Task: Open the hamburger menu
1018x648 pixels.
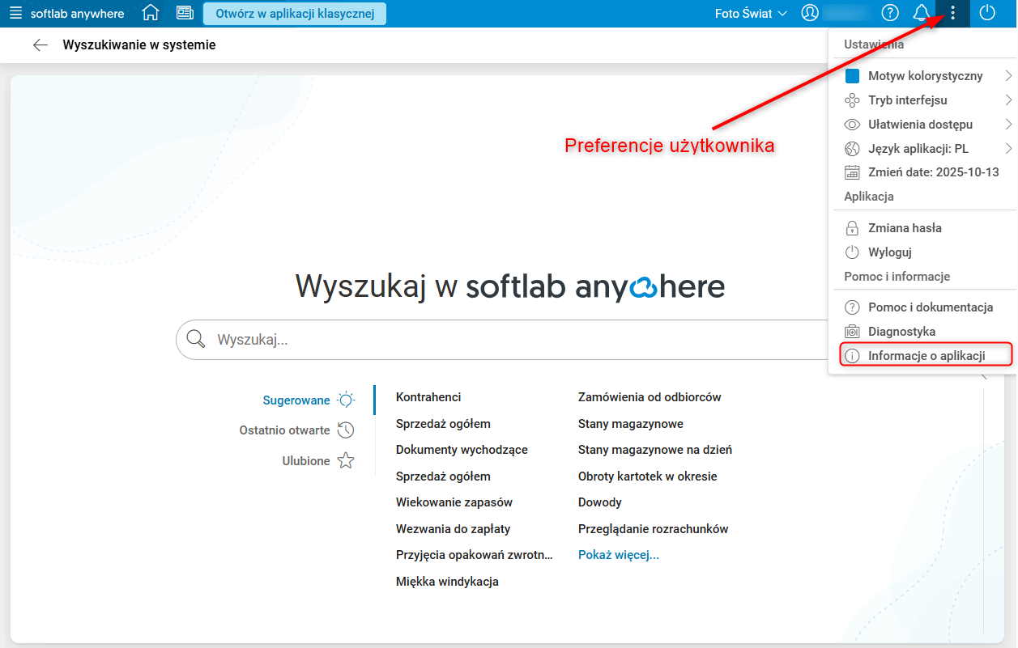Action: [x=15, y=13]
